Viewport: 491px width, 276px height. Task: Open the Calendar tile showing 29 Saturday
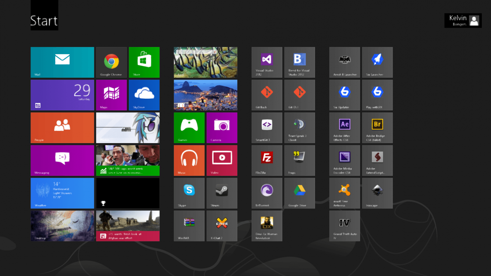[62, 95]
